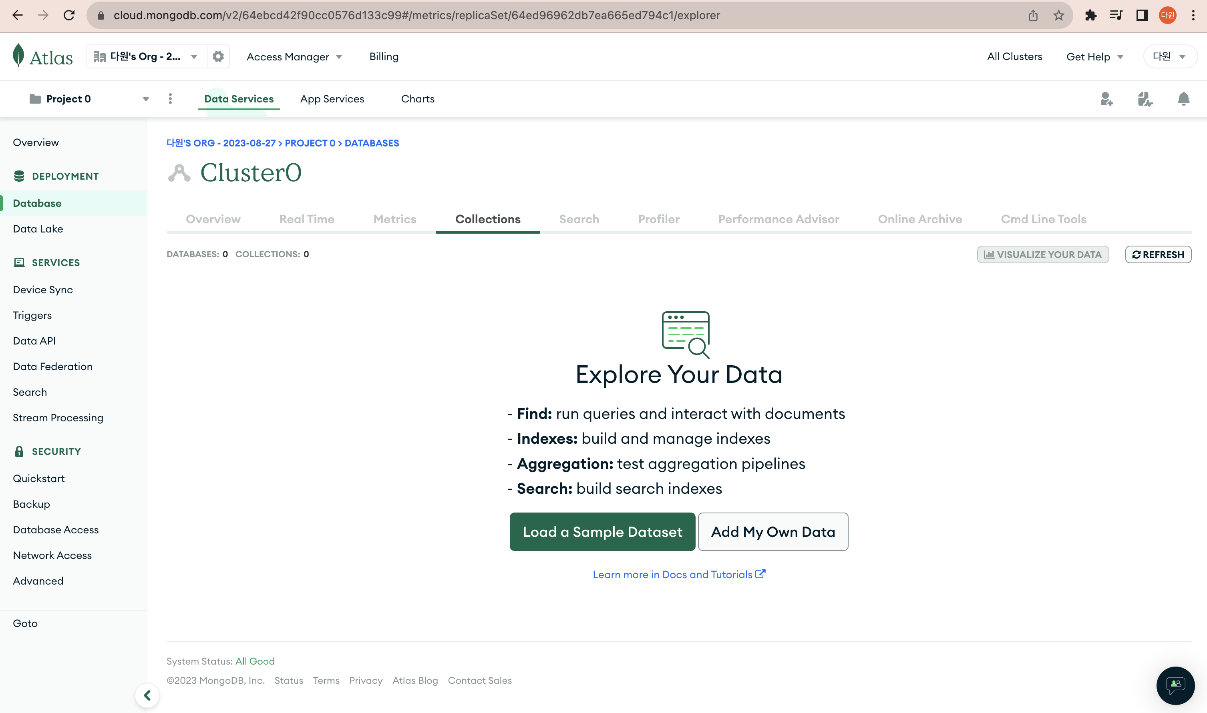Bookmark this page with the star
Image resolution: width=1207 pixels, height=713 pixels.
point(1059,15)
